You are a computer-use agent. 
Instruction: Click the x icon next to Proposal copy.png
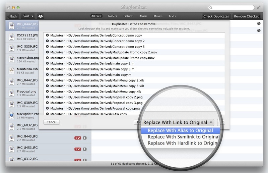point(47,109)
